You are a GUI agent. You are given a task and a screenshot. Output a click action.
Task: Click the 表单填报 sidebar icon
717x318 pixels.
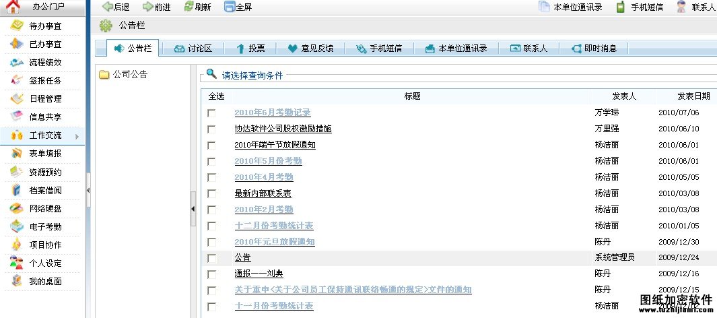(17, 154)
